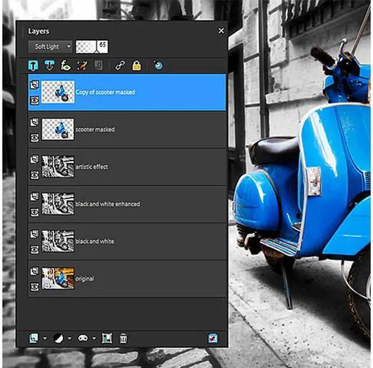Toggle the eye icon for the 'original' layer
This screenshot has width=373, height=368.
tap(34, 286)
